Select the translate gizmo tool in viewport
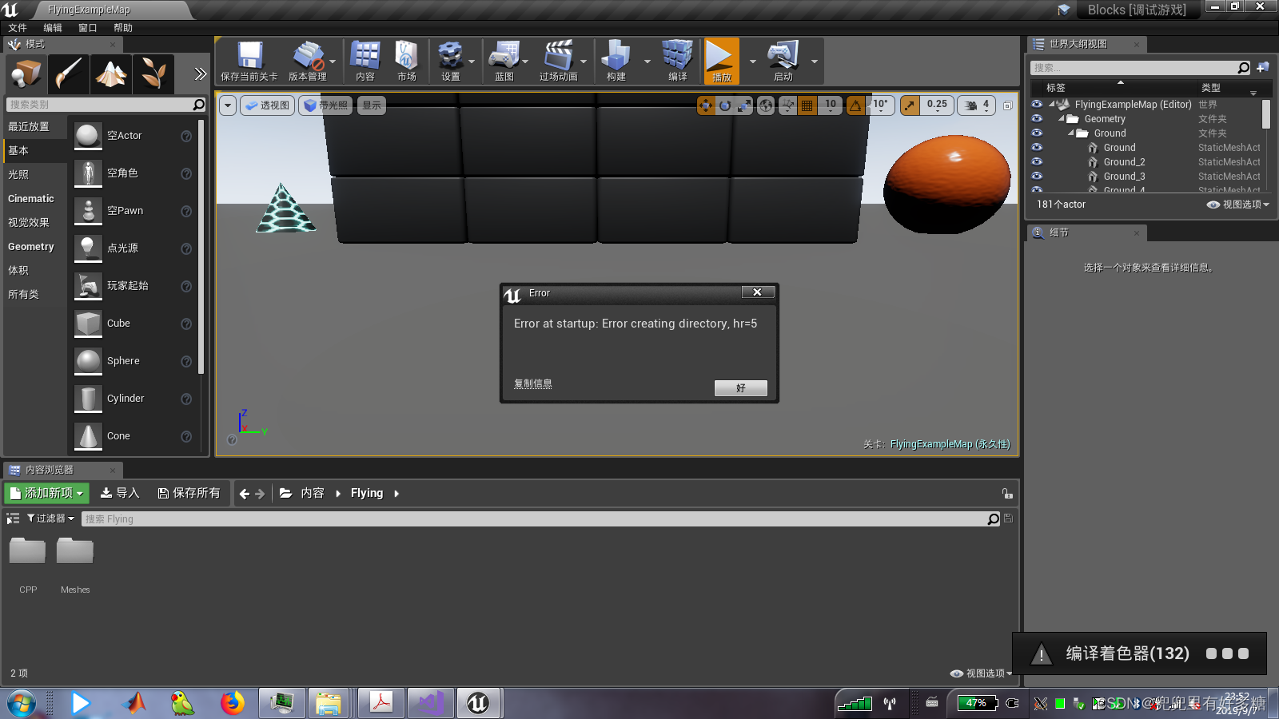This screenshot has width=1279, height=719. (706, 105)
